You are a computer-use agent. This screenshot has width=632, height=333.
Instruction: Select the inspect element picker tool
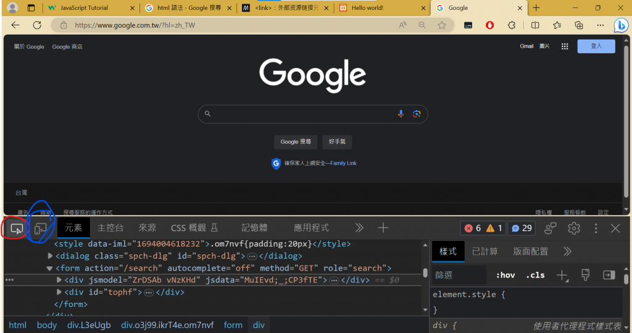pos(17,229)
